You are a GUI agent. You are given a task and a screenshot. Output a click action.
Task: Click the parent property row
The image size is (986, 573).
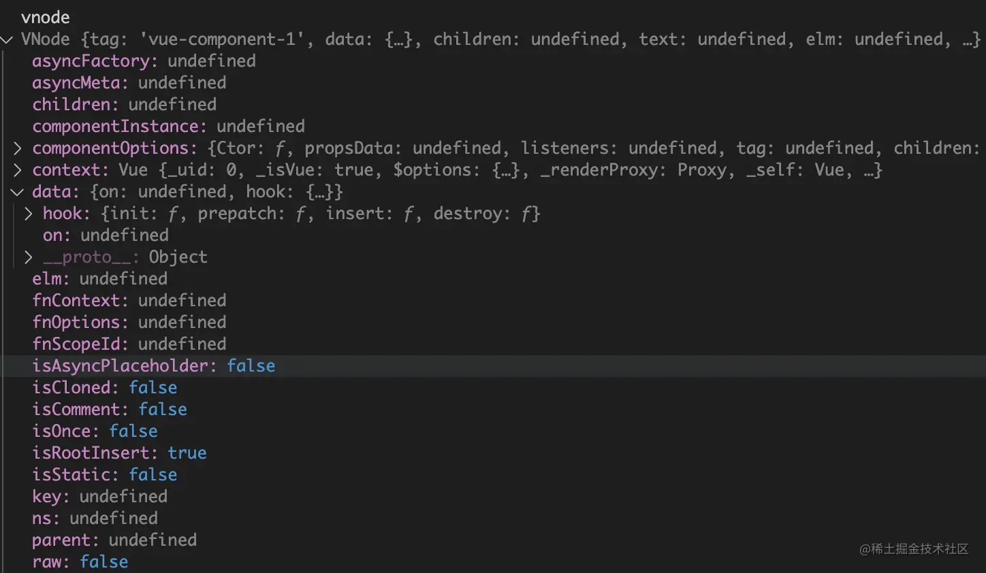pyautogui.click(x=114, y=540)
